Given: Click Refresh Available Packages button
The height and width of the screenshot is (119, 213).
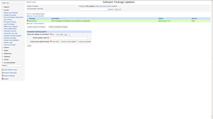Looking at the screenshot, I should [x=58, y=27].
